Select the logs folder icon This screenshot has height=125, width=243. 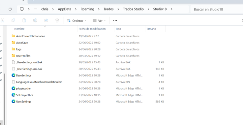[14, 49]
